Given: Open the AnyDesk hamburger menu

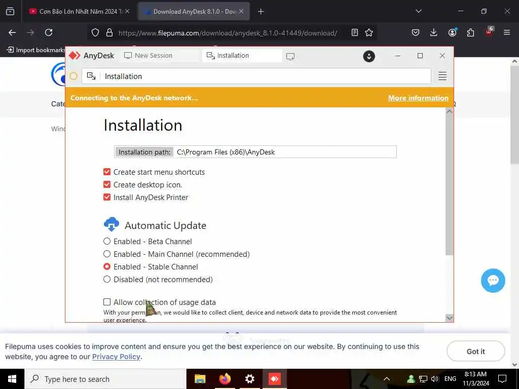Looking at the screenshot, I should [x=442, y=76].
